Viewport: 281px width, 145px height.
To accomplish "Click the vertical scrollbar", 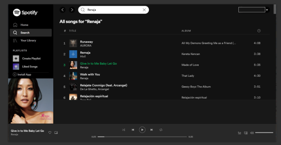I will point(275,9).
